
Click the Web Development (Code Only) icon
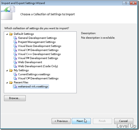tap(15, 66)
